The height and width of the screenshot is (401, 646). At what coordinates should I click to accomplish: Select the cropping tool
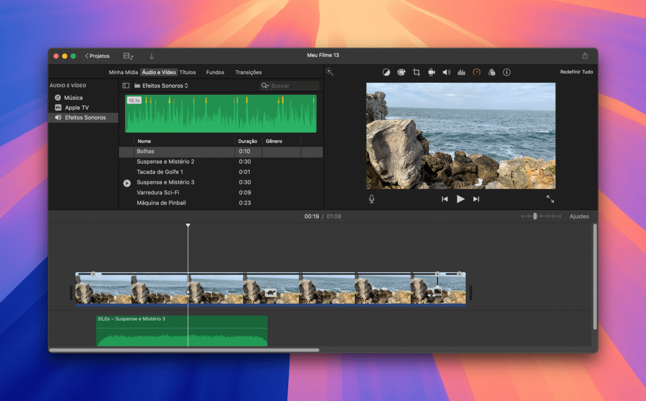click(416, 72)
